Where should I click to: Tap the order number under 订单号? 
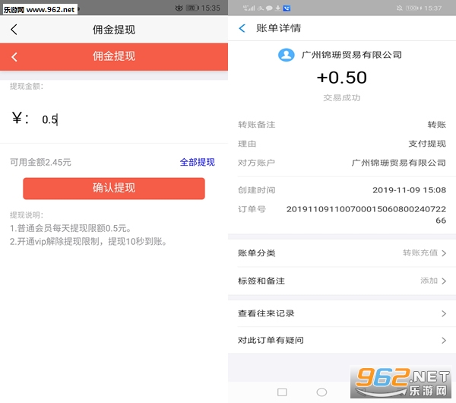pyautogui.click(x=366, y=214)
